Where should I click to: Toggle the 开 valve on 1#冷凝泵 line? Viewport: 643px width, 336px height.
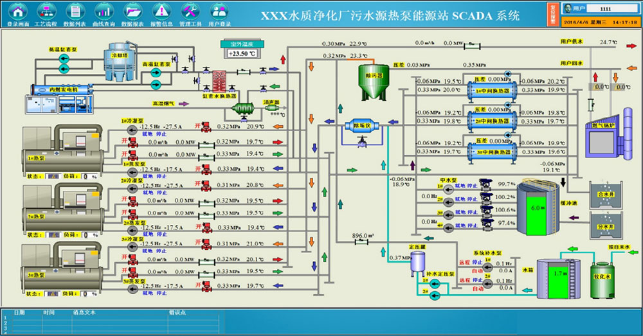pos(206,127)
